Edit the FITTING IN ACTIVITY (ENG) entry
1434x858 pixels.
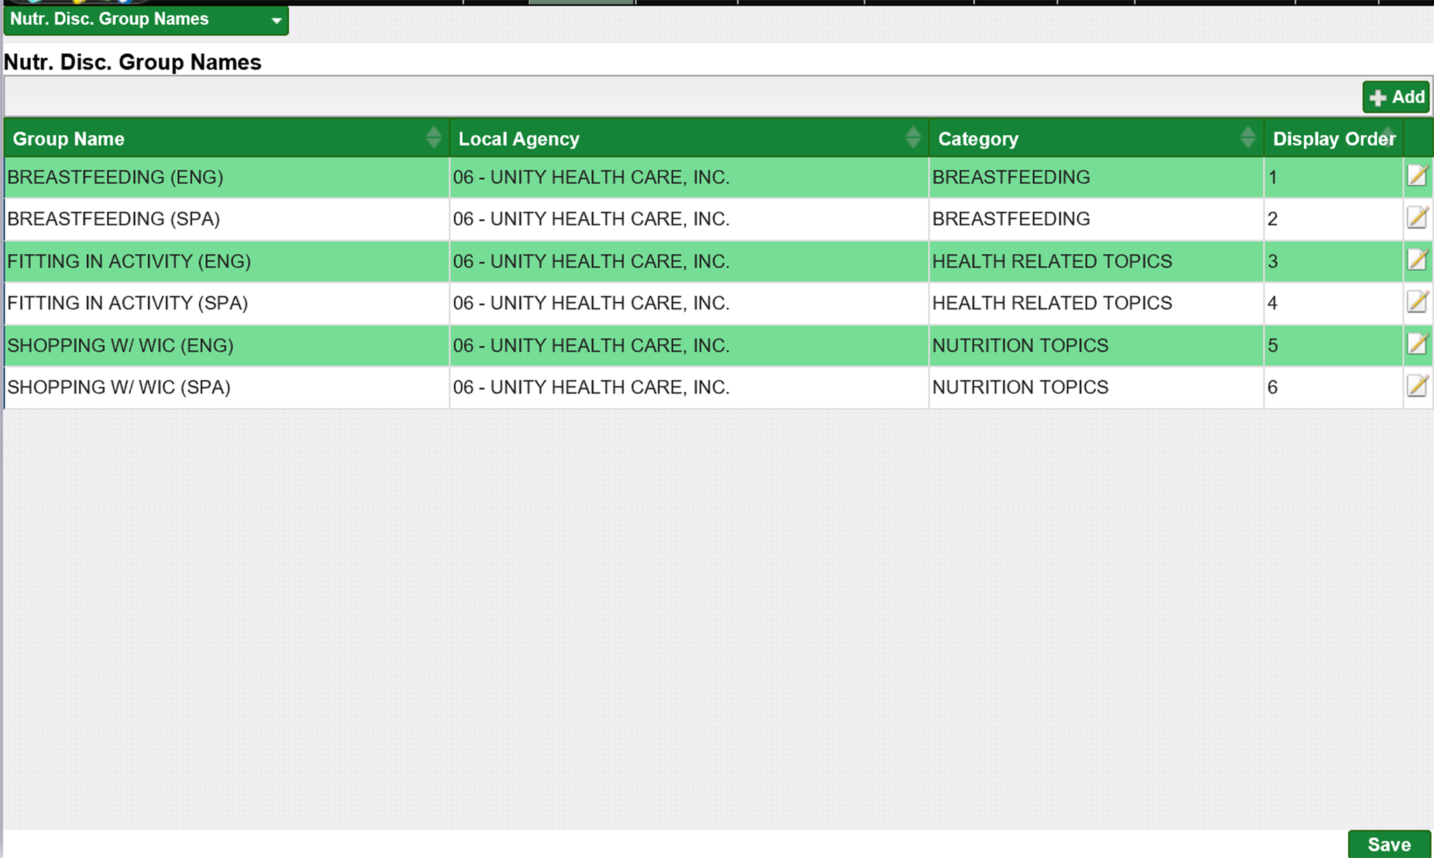pyautogui.click(x=1417, y=260)
